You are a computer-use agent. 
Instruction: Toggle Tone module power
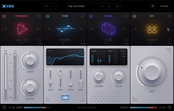tap(48, 16)
